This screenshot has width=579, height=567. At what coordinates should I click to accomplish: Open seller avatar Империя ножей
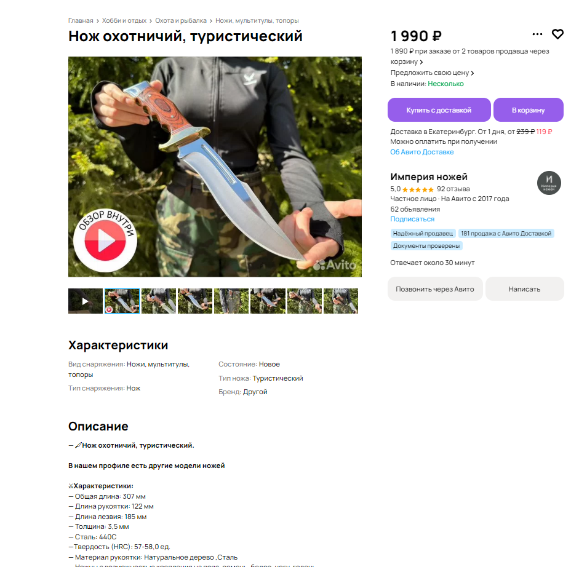(x=549, y=183)
